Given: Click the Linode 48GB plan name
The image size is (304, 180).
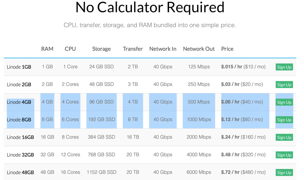Looking at the screenshot, I should pos(21,172).
